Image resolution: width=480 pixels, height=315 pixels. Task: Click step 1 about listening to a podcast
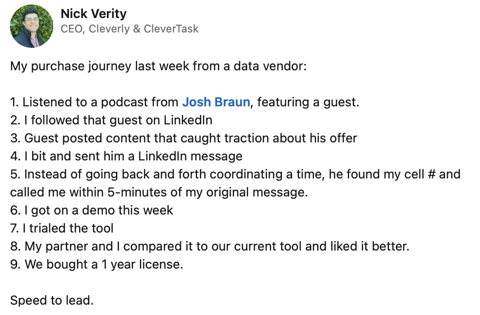coord(185,102)
